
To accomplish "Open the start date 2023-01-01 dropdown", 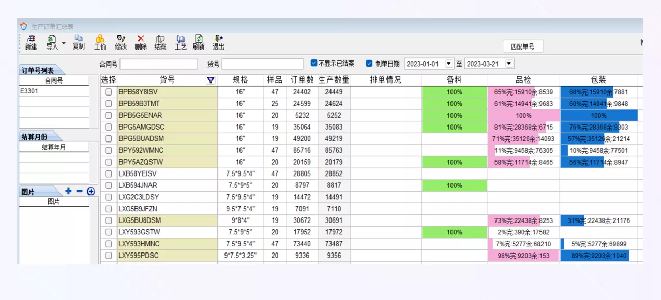I will [448, 64].
